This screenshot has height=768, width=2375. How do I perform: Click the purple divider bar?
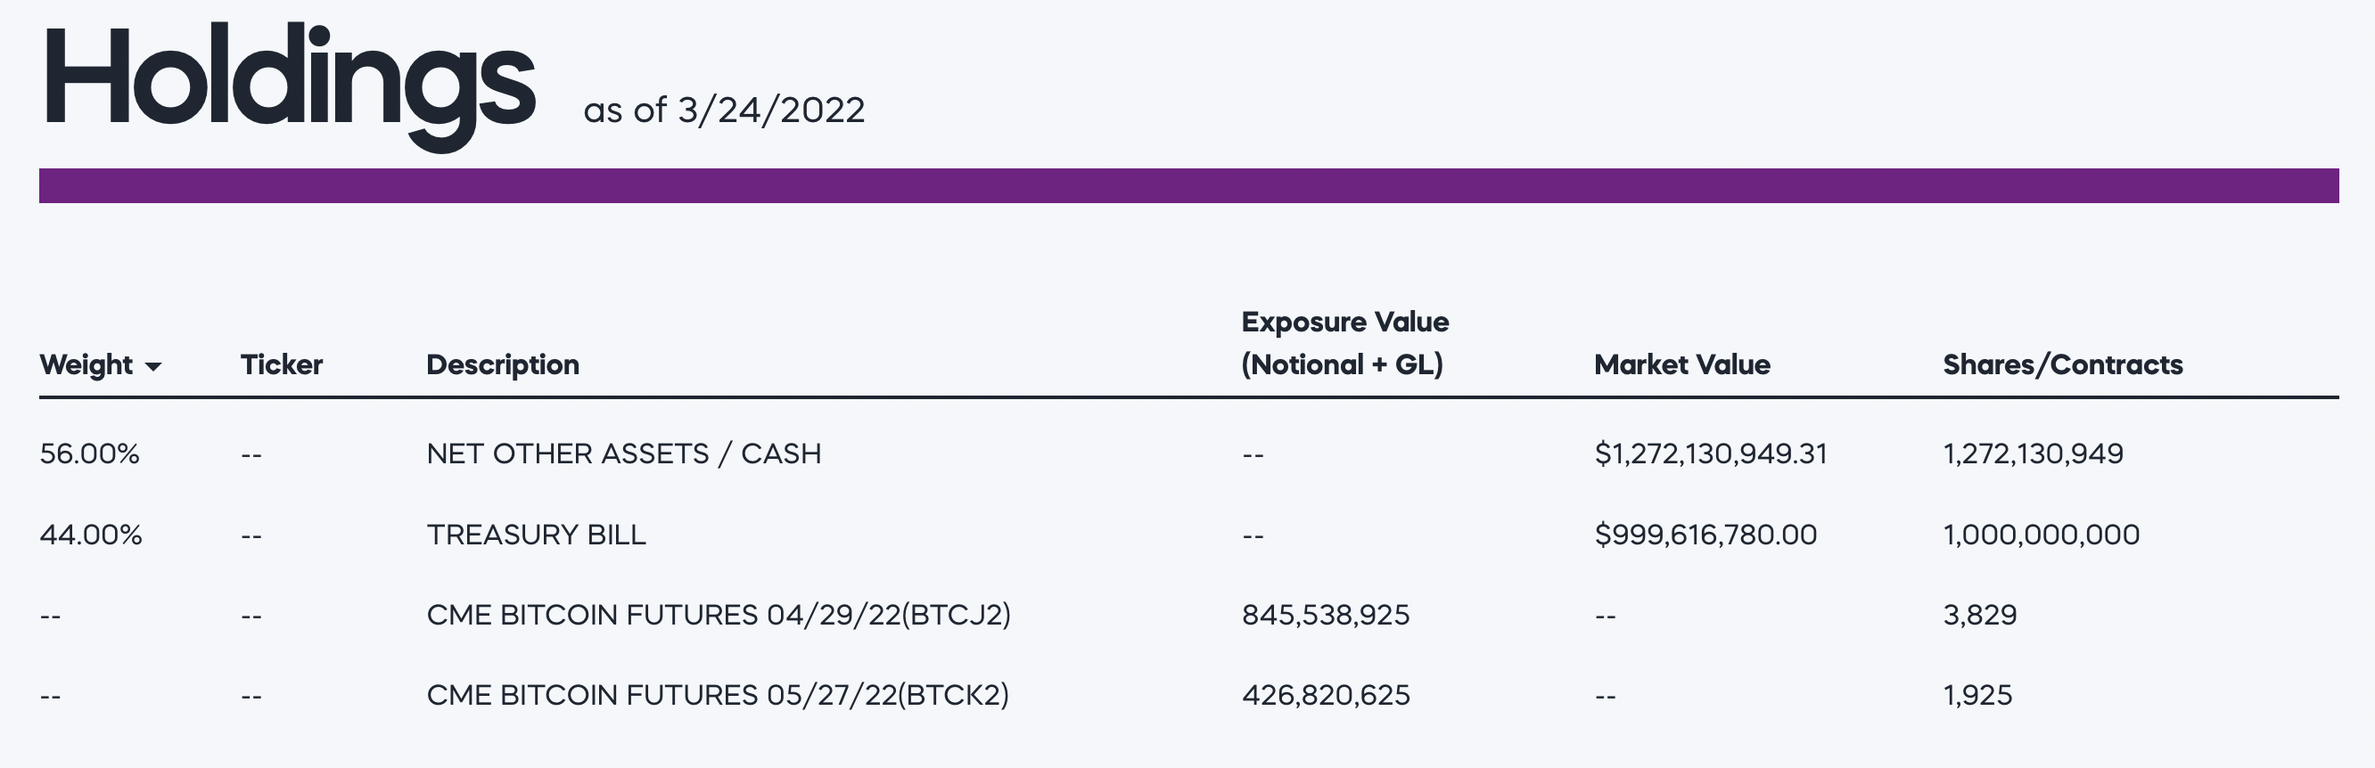[x=1187, y=185]
